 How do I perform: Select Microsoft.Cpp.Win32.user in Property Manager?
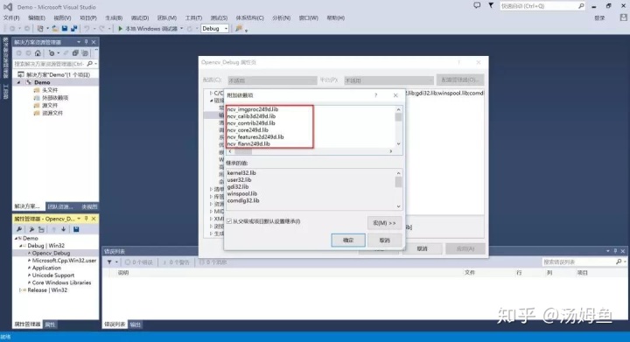(x=64, y=261)
